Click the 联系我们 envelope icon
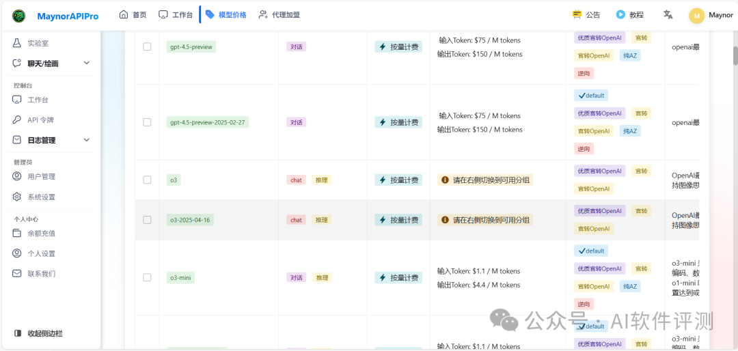Screen dimensions: 738x351 coord(17,273)
